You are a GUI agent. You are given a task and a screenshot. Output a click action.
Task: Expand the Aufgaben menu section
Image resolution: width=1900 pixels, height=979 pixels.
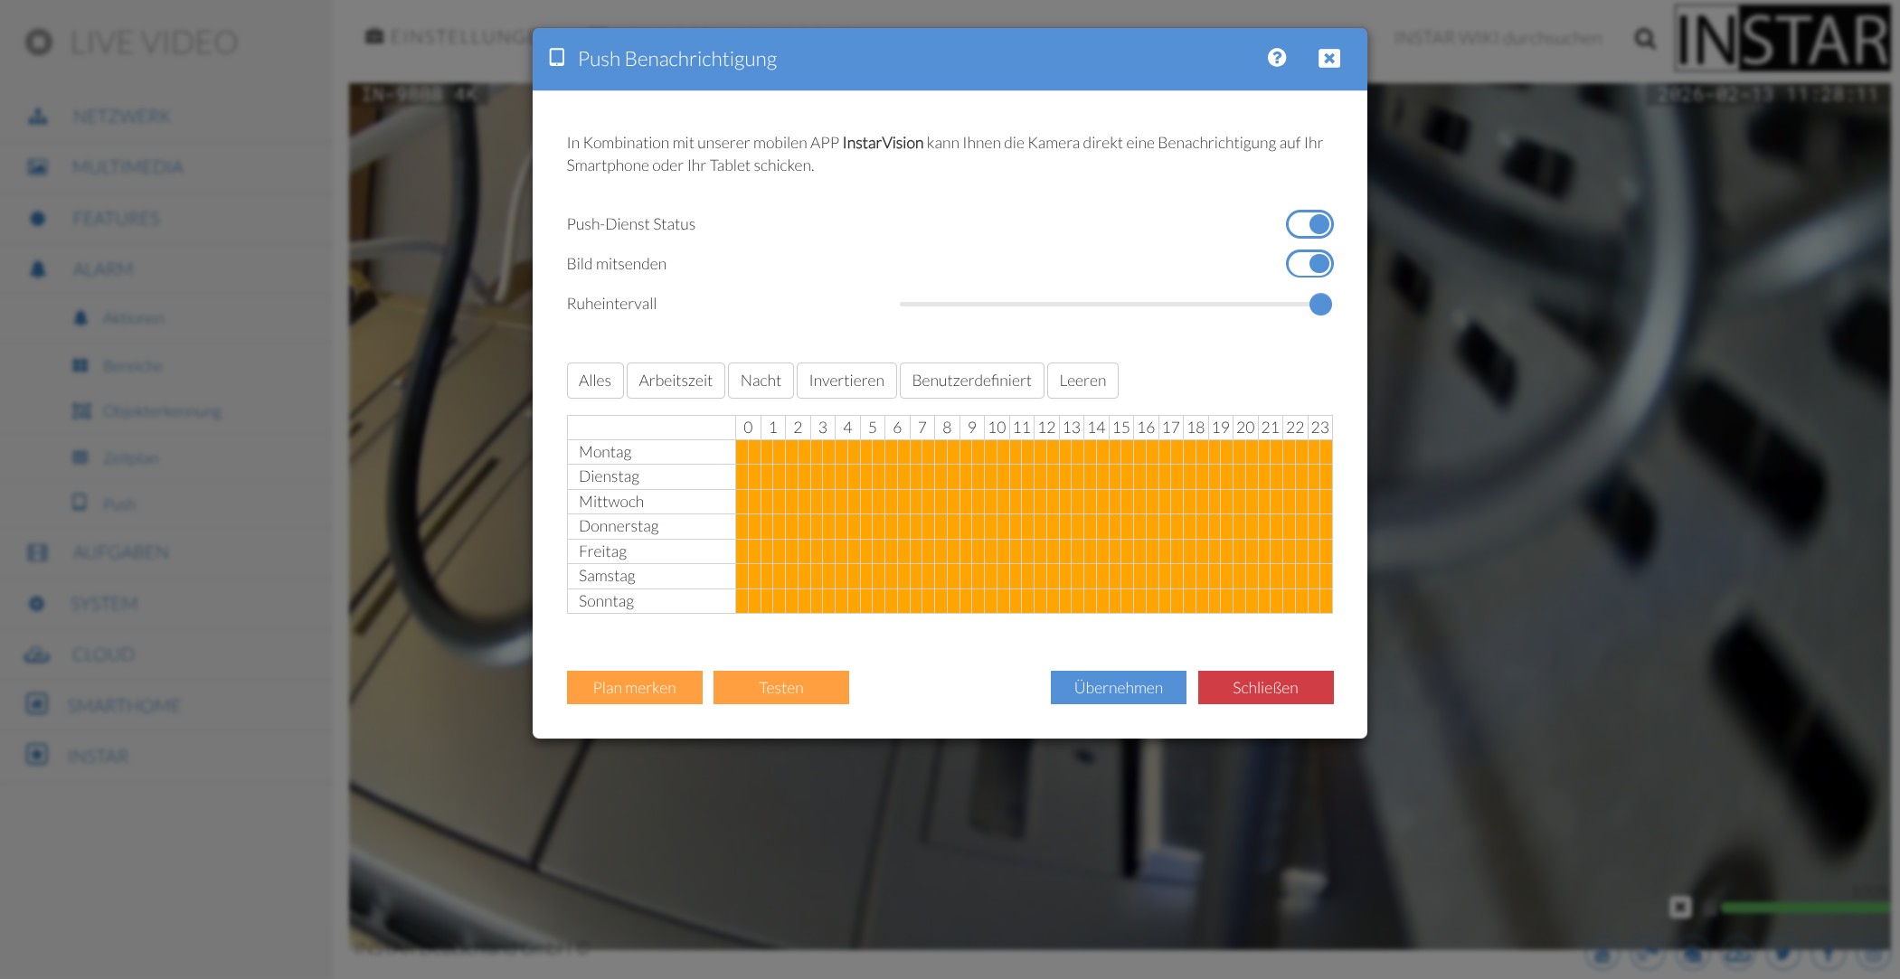(x=120, y=552)
